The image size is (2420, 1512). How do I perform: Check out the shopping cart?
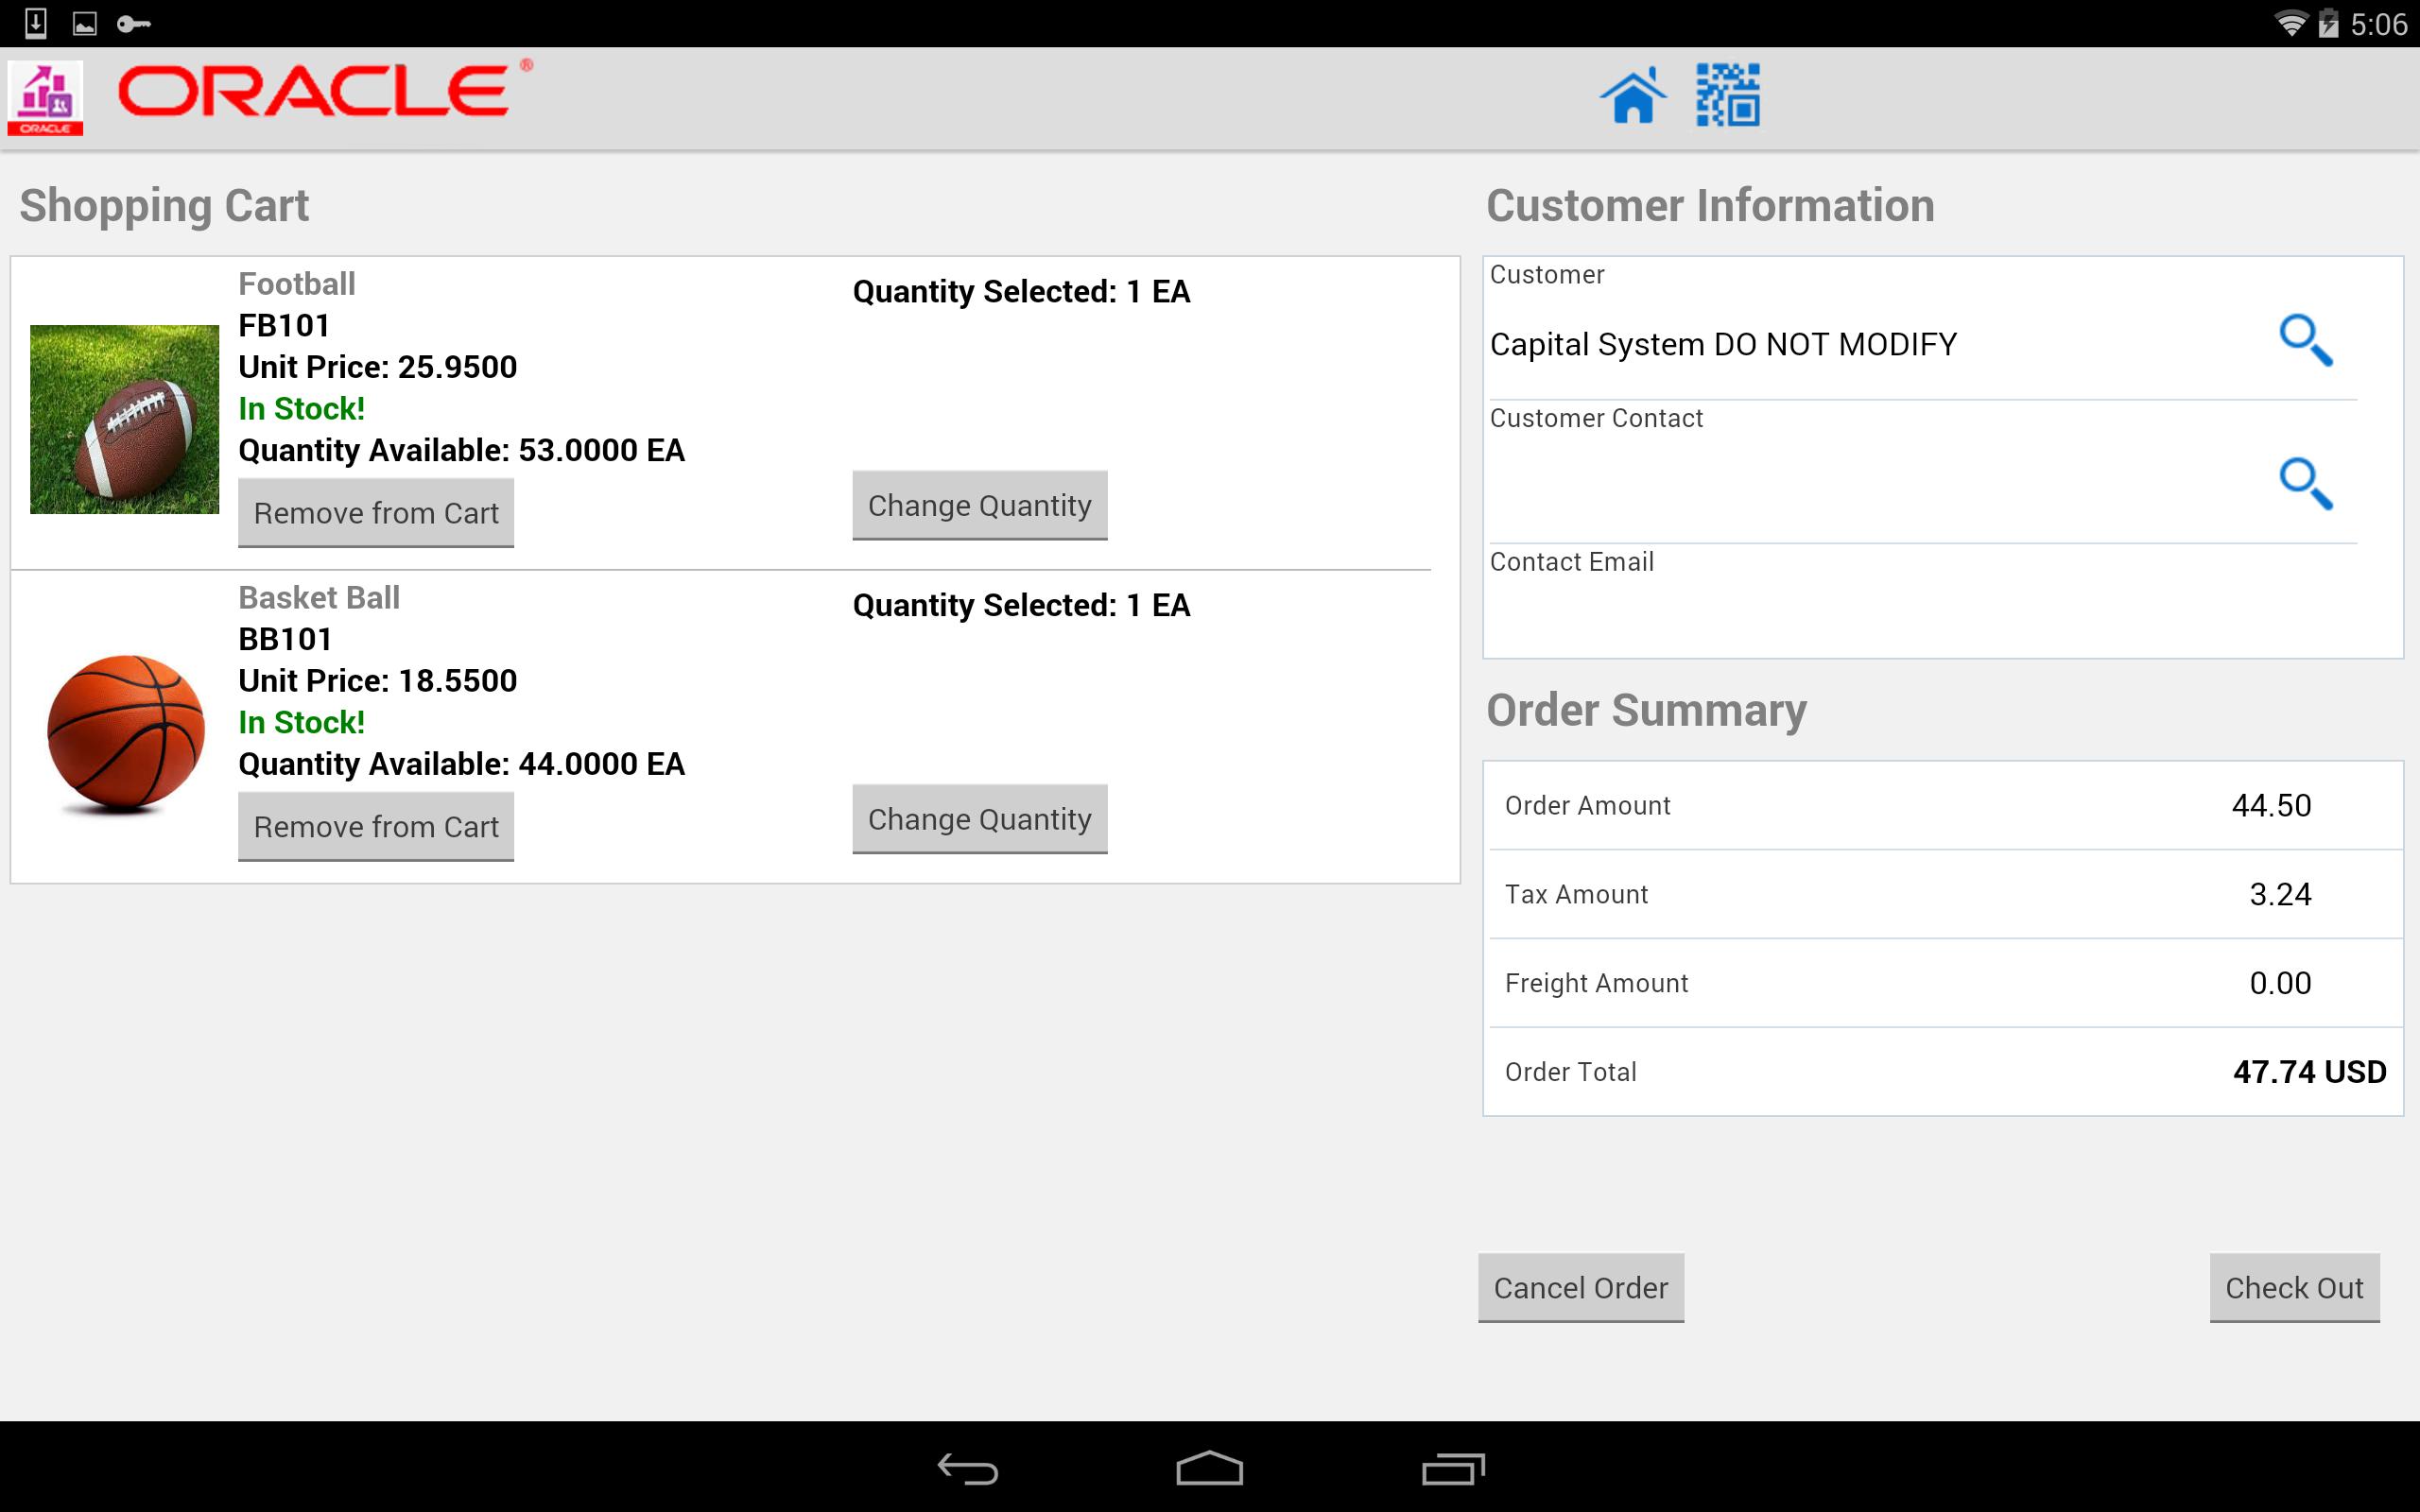pyautogui.click(x=2295, y=1287)
